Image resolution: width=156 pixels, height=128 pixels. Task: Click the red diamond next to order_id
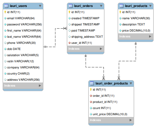point(91,96)
